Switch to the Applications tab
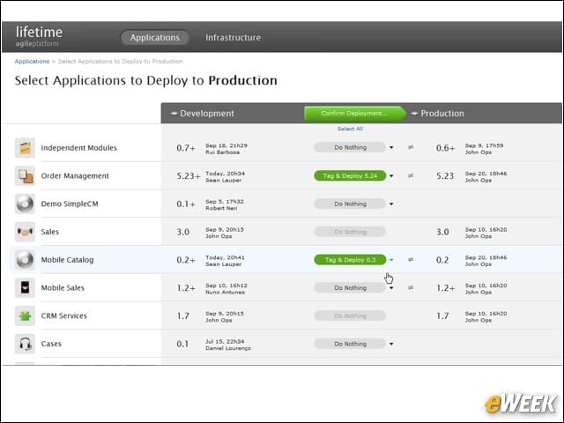This screenshot has height=423, width=564. pyautogui.click(x=155, y=37)
